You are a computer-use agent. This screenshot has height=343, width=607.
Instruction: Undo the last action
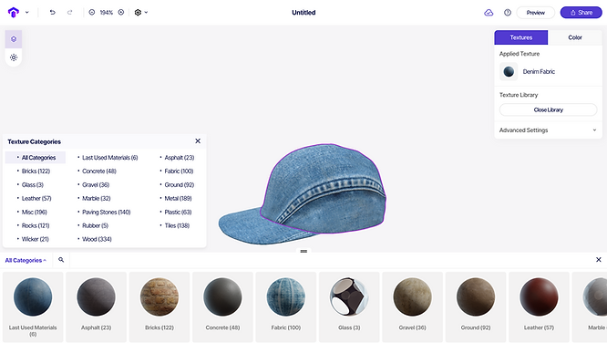pyautogui.click(x=52, y=13)
